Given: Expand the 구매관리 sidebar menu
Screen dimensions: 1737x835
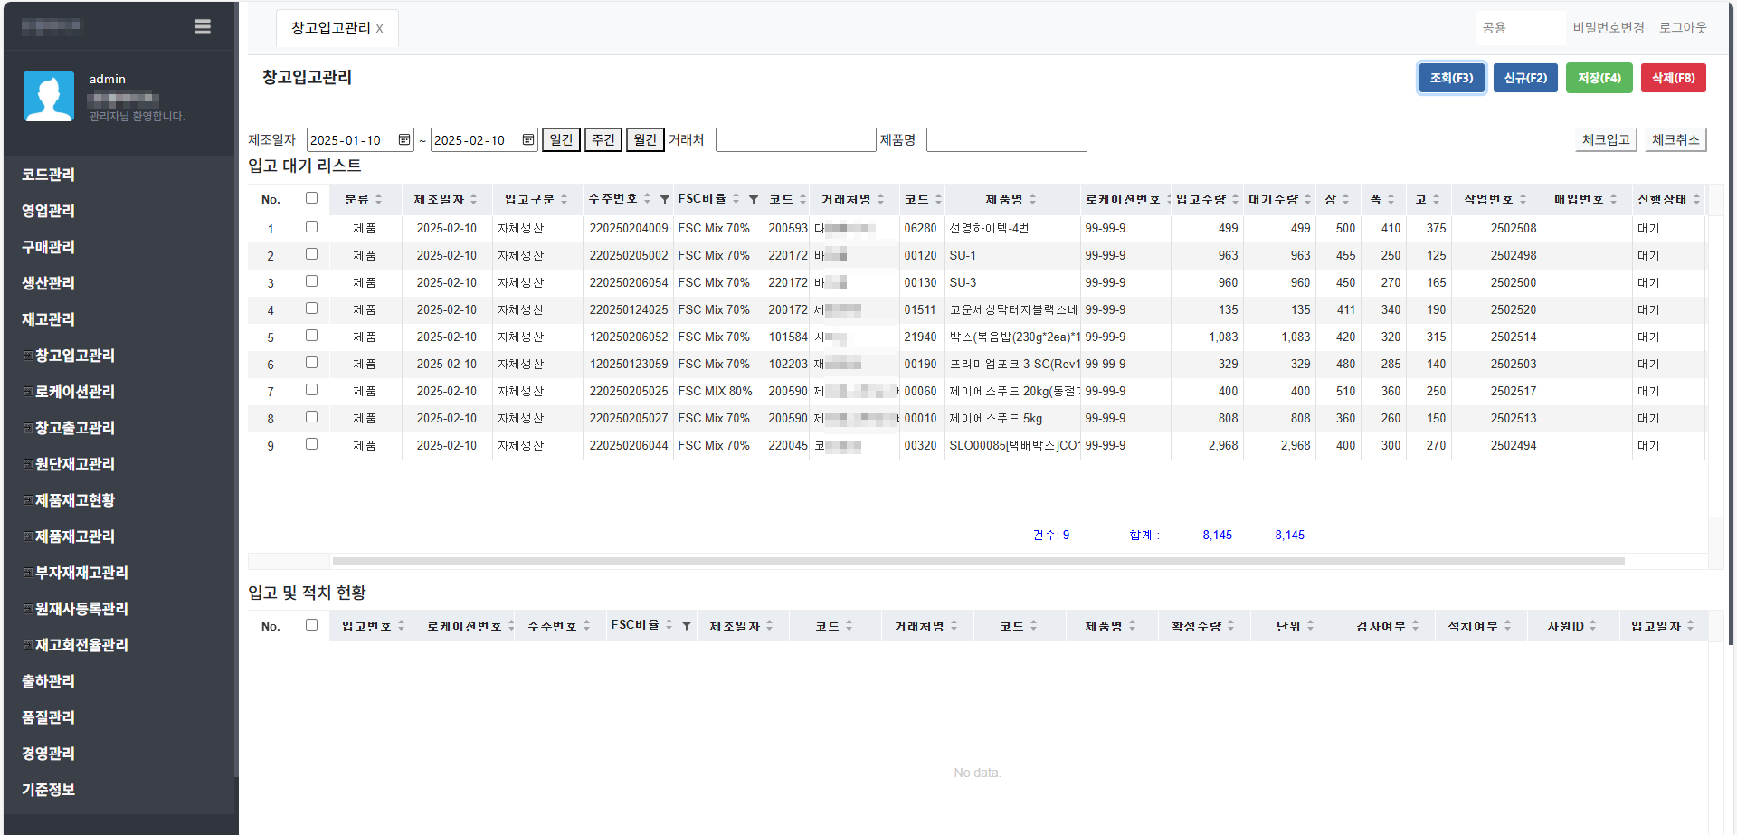Looking at the screenshot, I should click(x=49, y=247).
